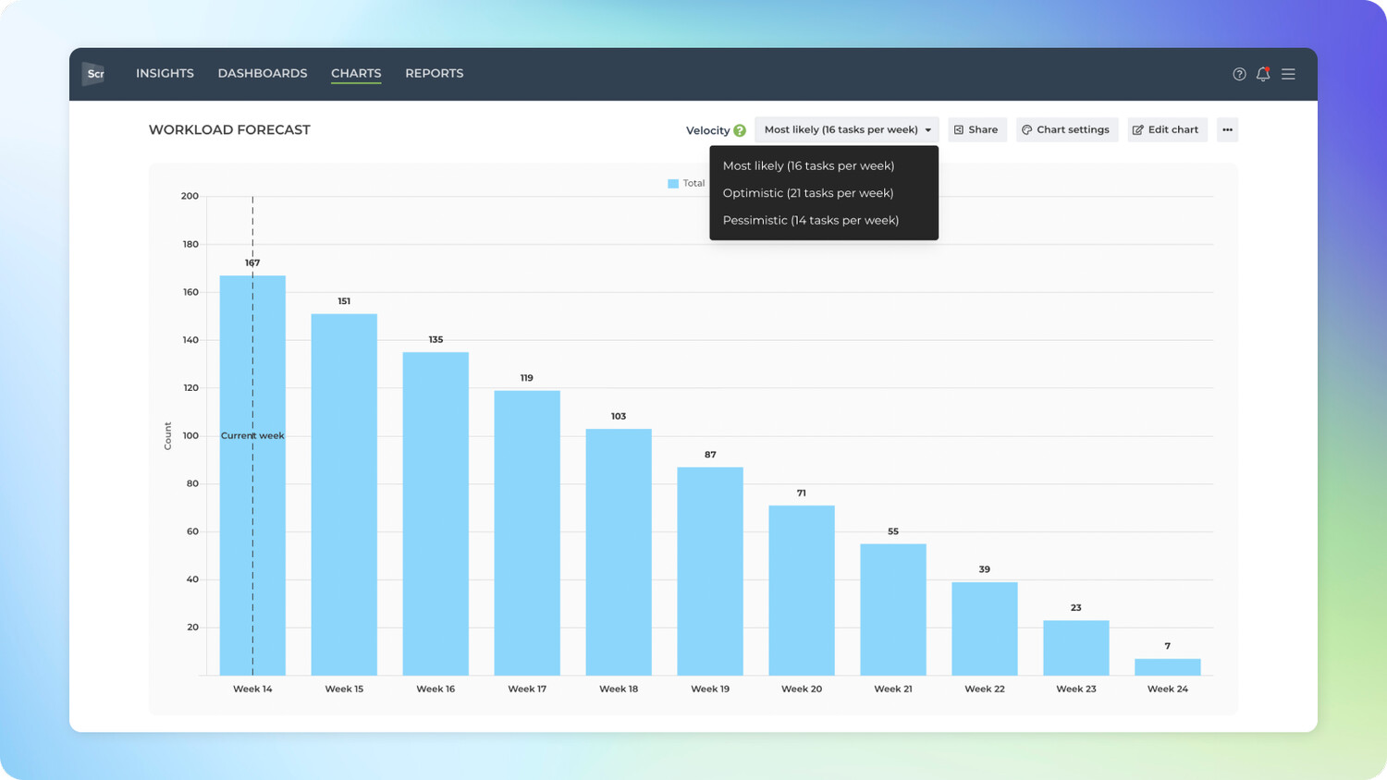The image size is (1387, 780).
Task: Select the Charts tab
Action: pyautogui.click(x=356, y=73)
